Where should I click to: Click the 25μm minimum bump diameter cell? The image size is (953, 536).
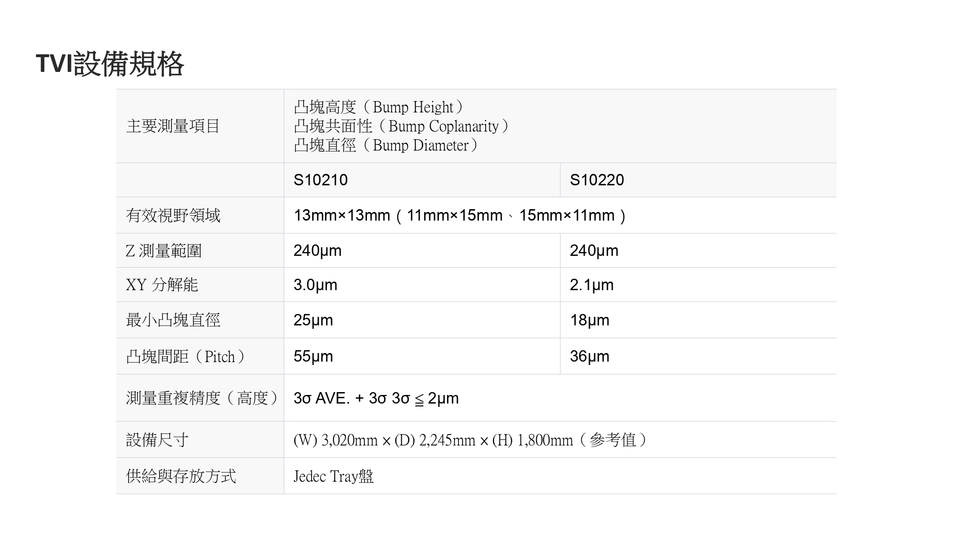pos(313,320)
